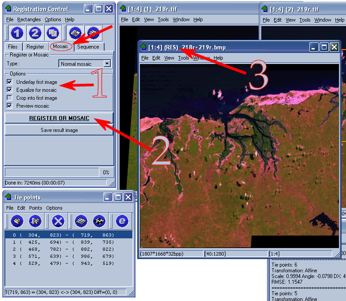The height and width of the screenshot is (301, 346).
Task: Click the Save result image button
Action: click(x=59, y=130)
